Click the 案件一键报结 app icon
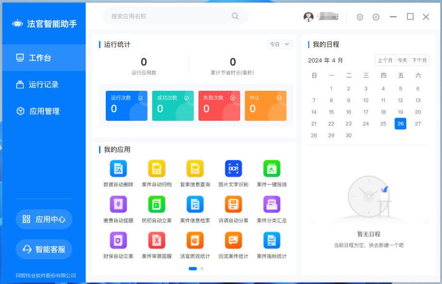Viewport: 442px width, 284px height. [x=272, y=169]
